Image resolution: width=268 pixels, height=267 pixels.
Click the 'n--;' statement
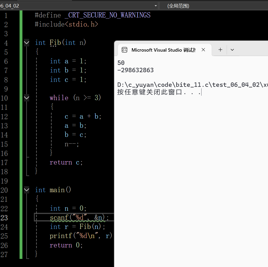[x=72, y=144]
